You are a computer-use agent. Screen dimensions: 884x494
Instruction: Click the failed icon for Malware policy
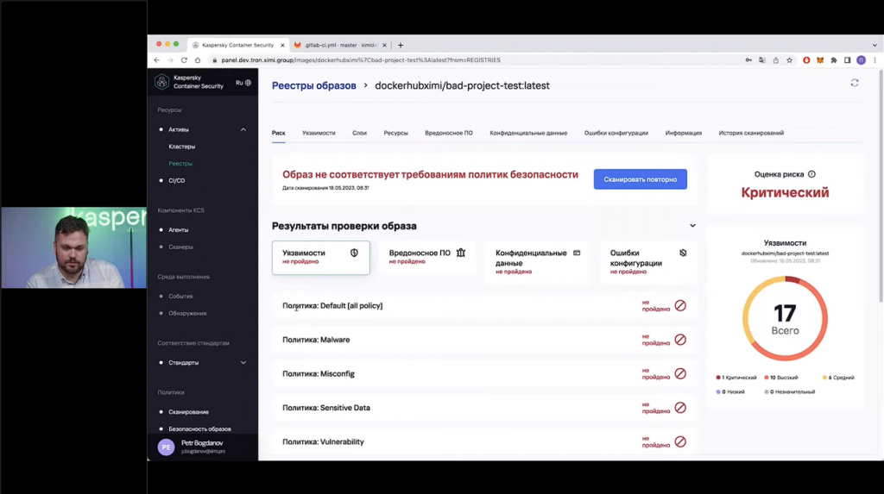[x=680, y=340]
